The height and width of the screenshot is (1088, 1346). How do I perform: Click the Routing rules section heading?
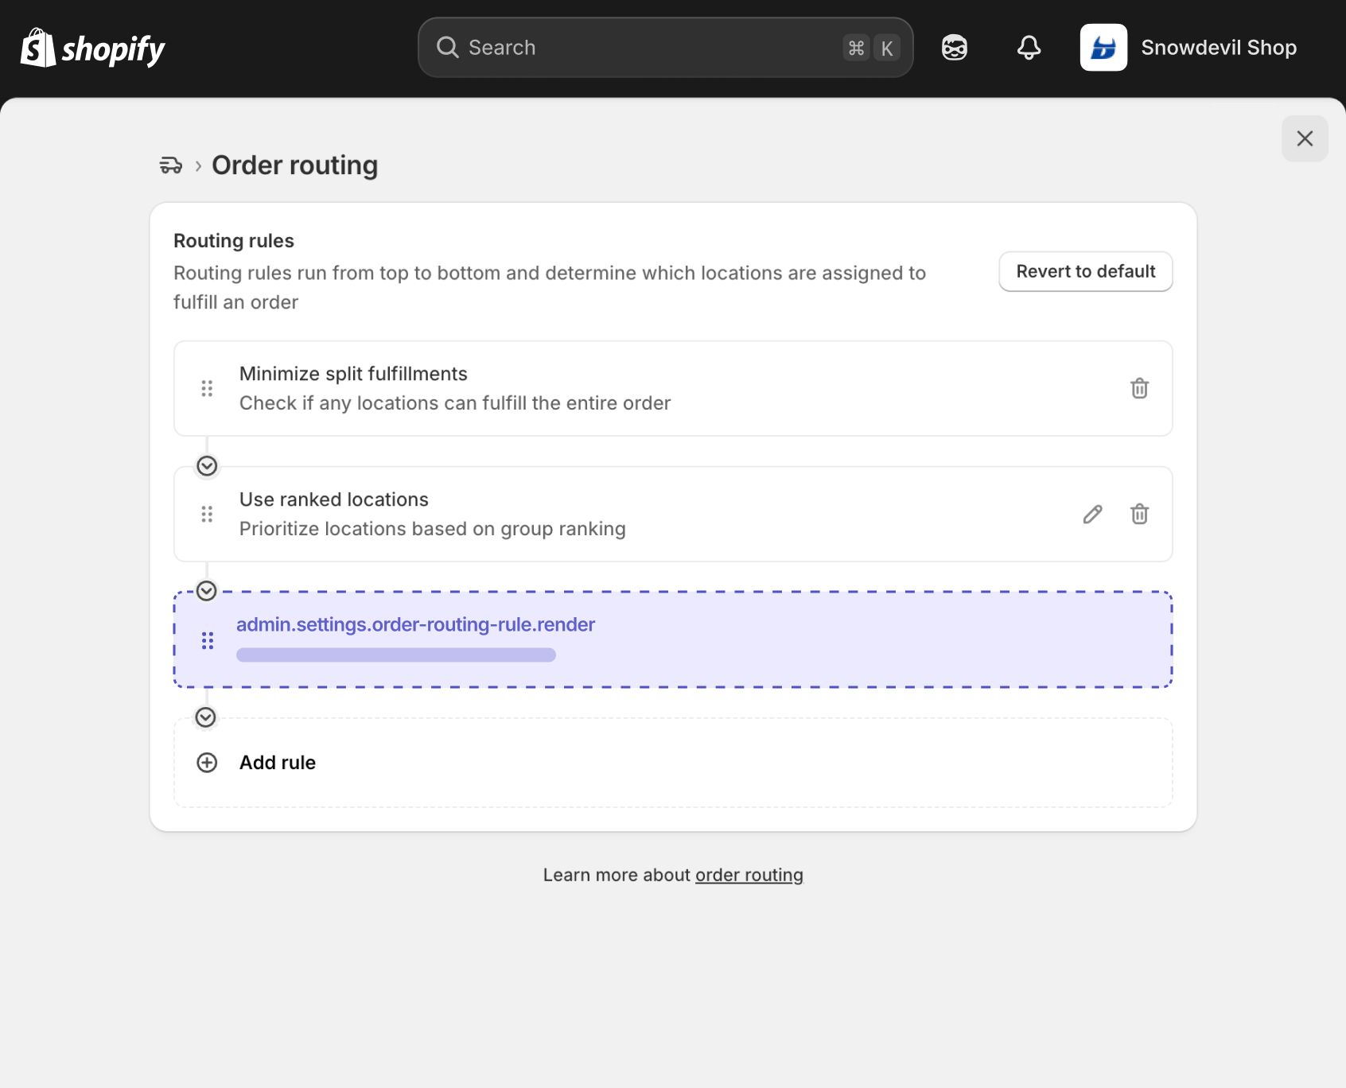pos(234,241)
